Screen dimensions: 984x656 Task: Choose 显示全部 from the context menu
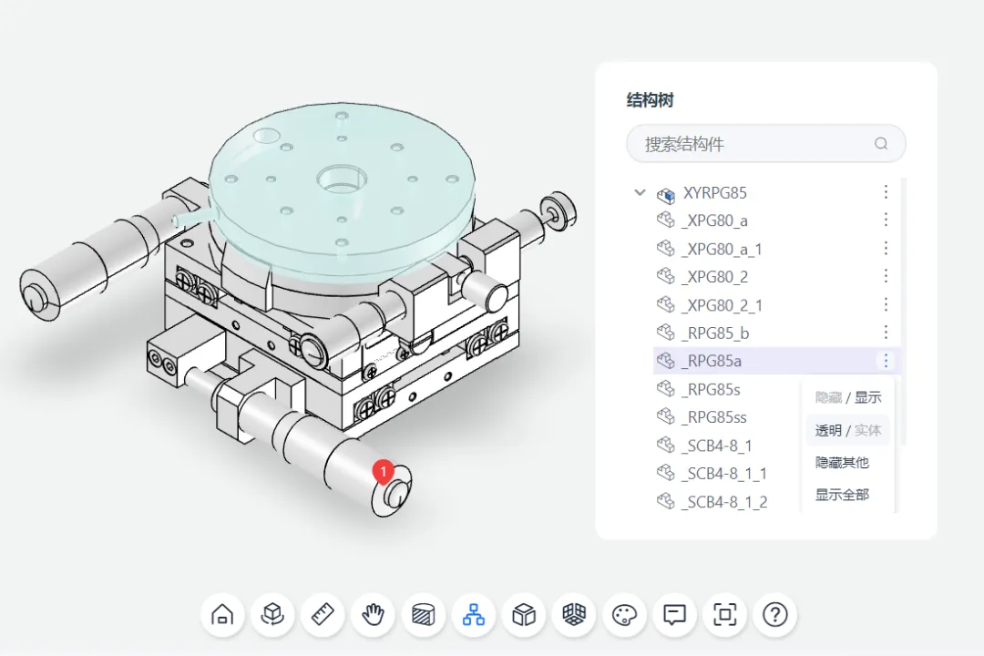click(x=842, y=495)
